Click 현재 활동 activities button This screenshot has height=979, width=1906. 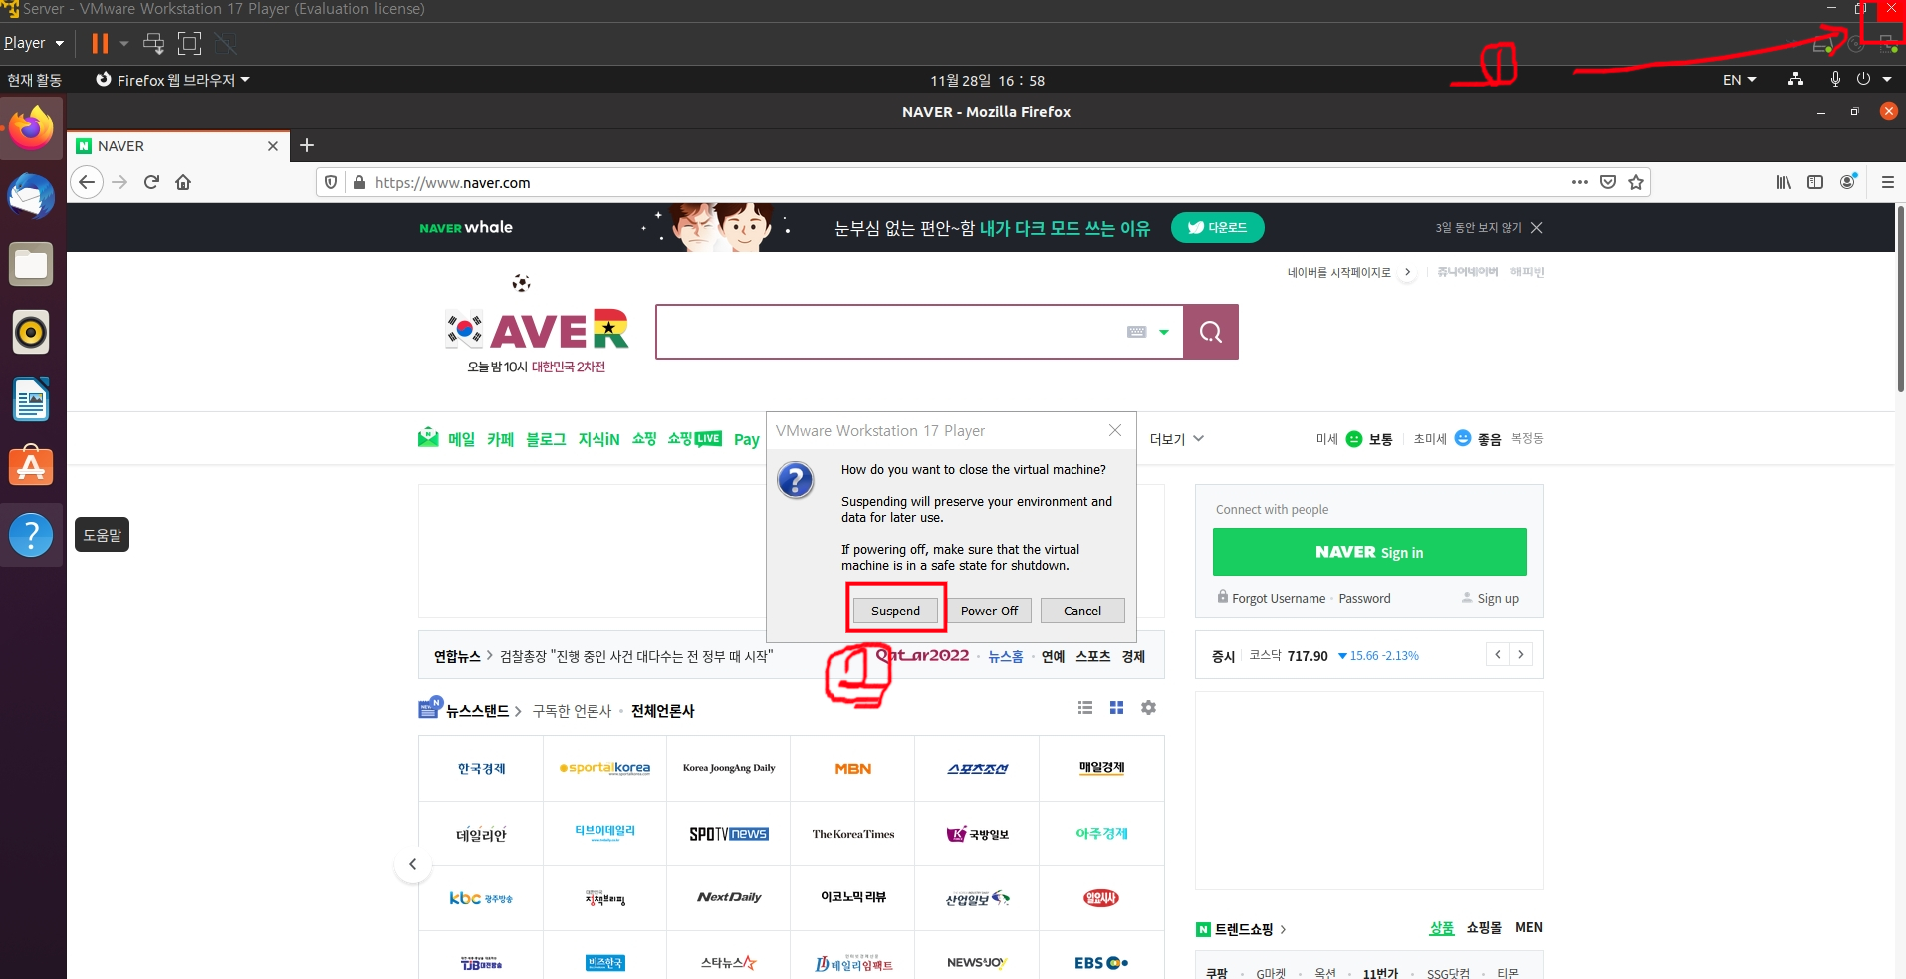pyautogui.click(x=34, y=80)
